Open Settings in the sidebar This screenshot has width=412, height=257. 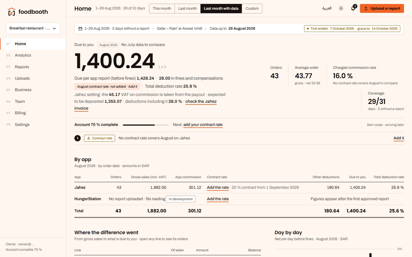[x=33, y=125]
